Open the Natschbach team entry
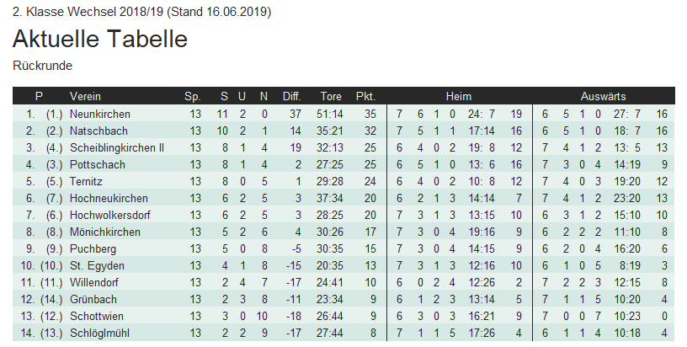The image size is (687, 347). tap(98, 131)
